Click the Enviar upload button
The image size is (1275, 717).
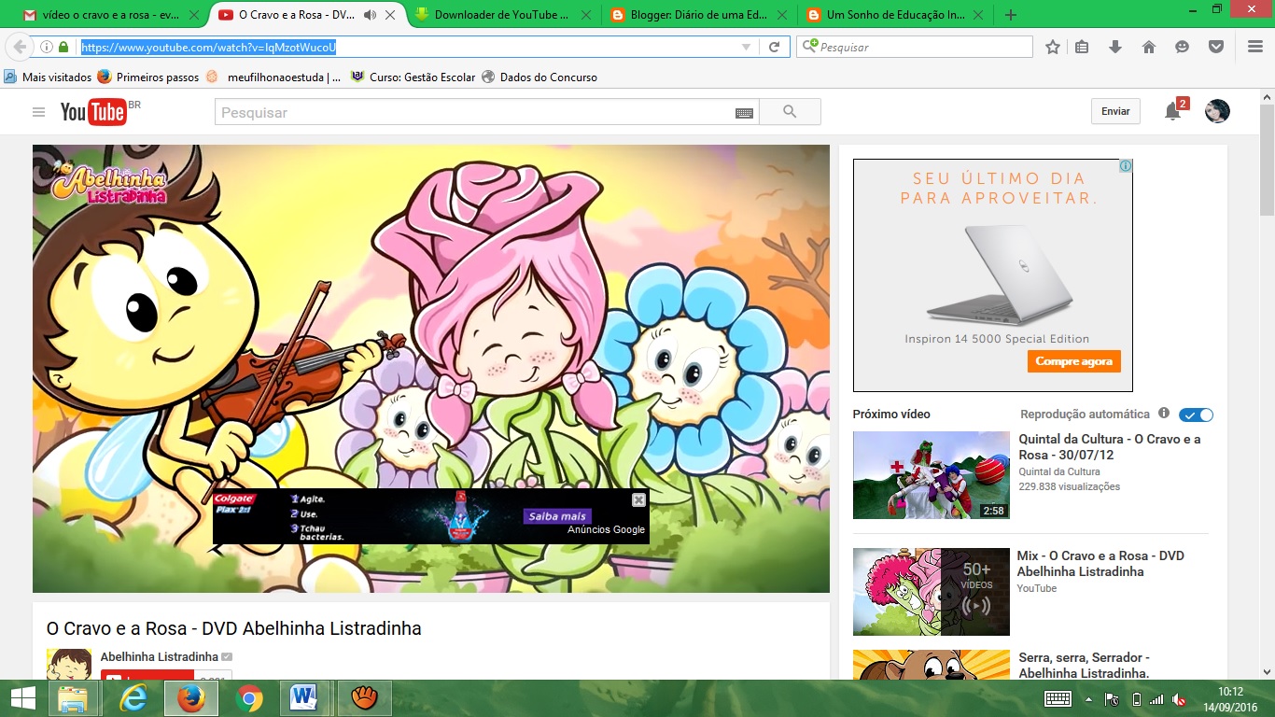(1115, 111)
